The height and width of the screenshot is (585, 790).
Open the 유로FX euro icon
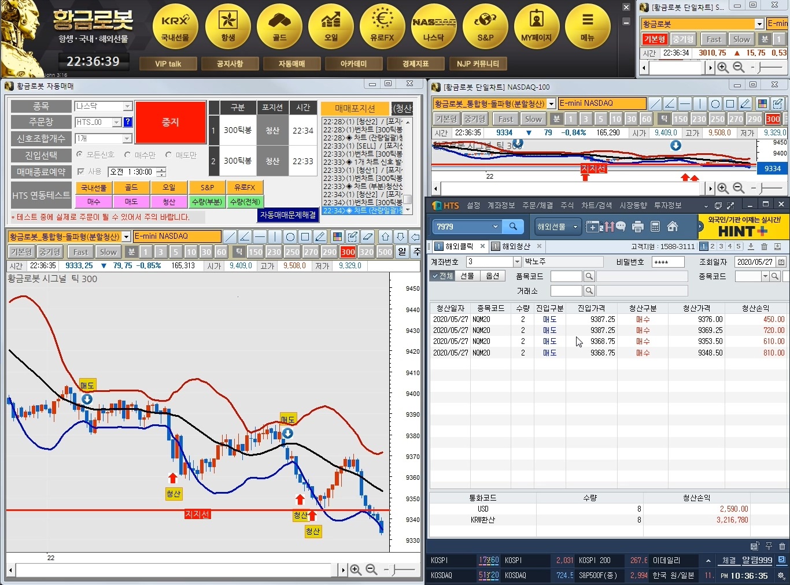[x=382, y=27]
